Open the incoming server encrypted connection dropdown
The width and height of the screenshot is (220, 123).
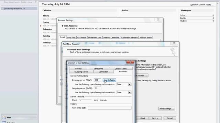click(x=130, y=84)
